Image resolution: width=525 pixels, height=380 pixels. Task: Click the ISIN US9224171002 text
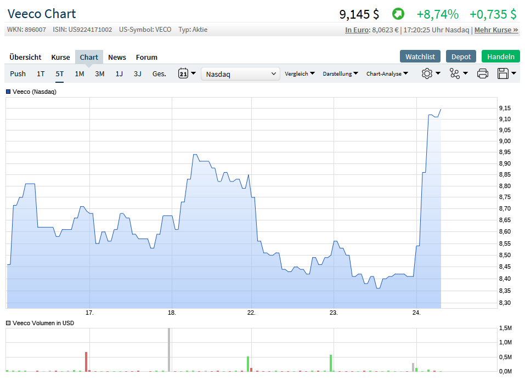(x=82, y=30)
